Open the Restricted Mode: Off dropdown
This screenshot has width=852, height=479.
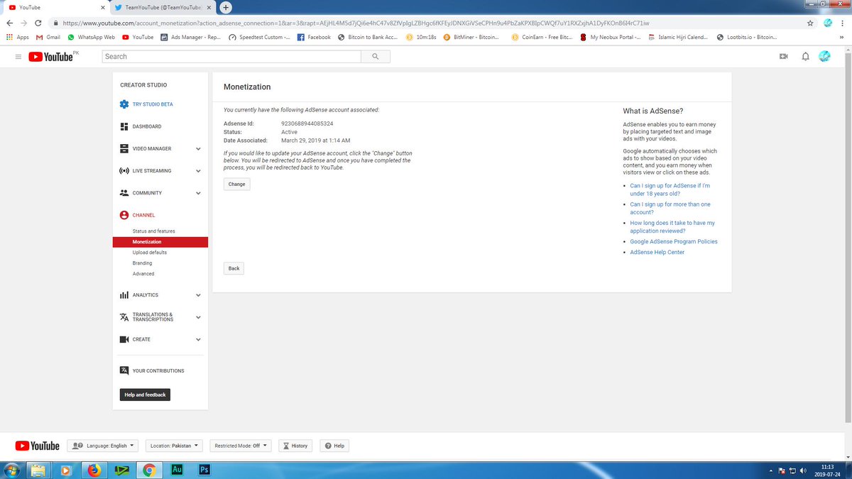[x=241, y=446]
